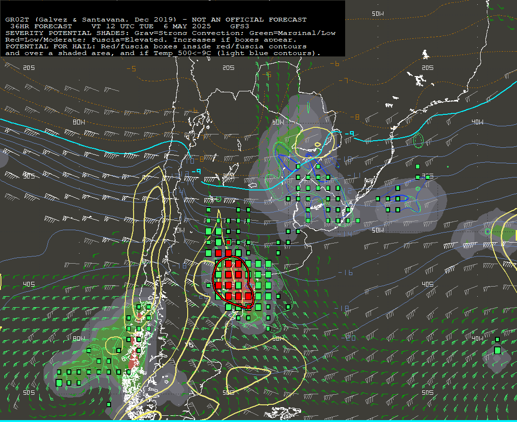Viewport: 517px width, 422px height.
Task: Click the '70W' longitude label
Action: (x=180, y=230)
